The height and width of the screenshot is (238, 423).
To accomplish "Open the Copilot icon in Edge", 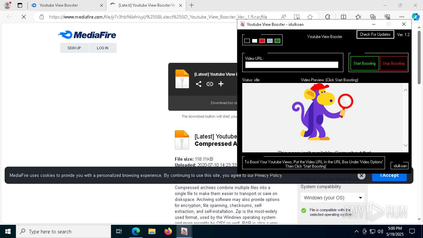I will pyautogui.click(x=415, y=17).
